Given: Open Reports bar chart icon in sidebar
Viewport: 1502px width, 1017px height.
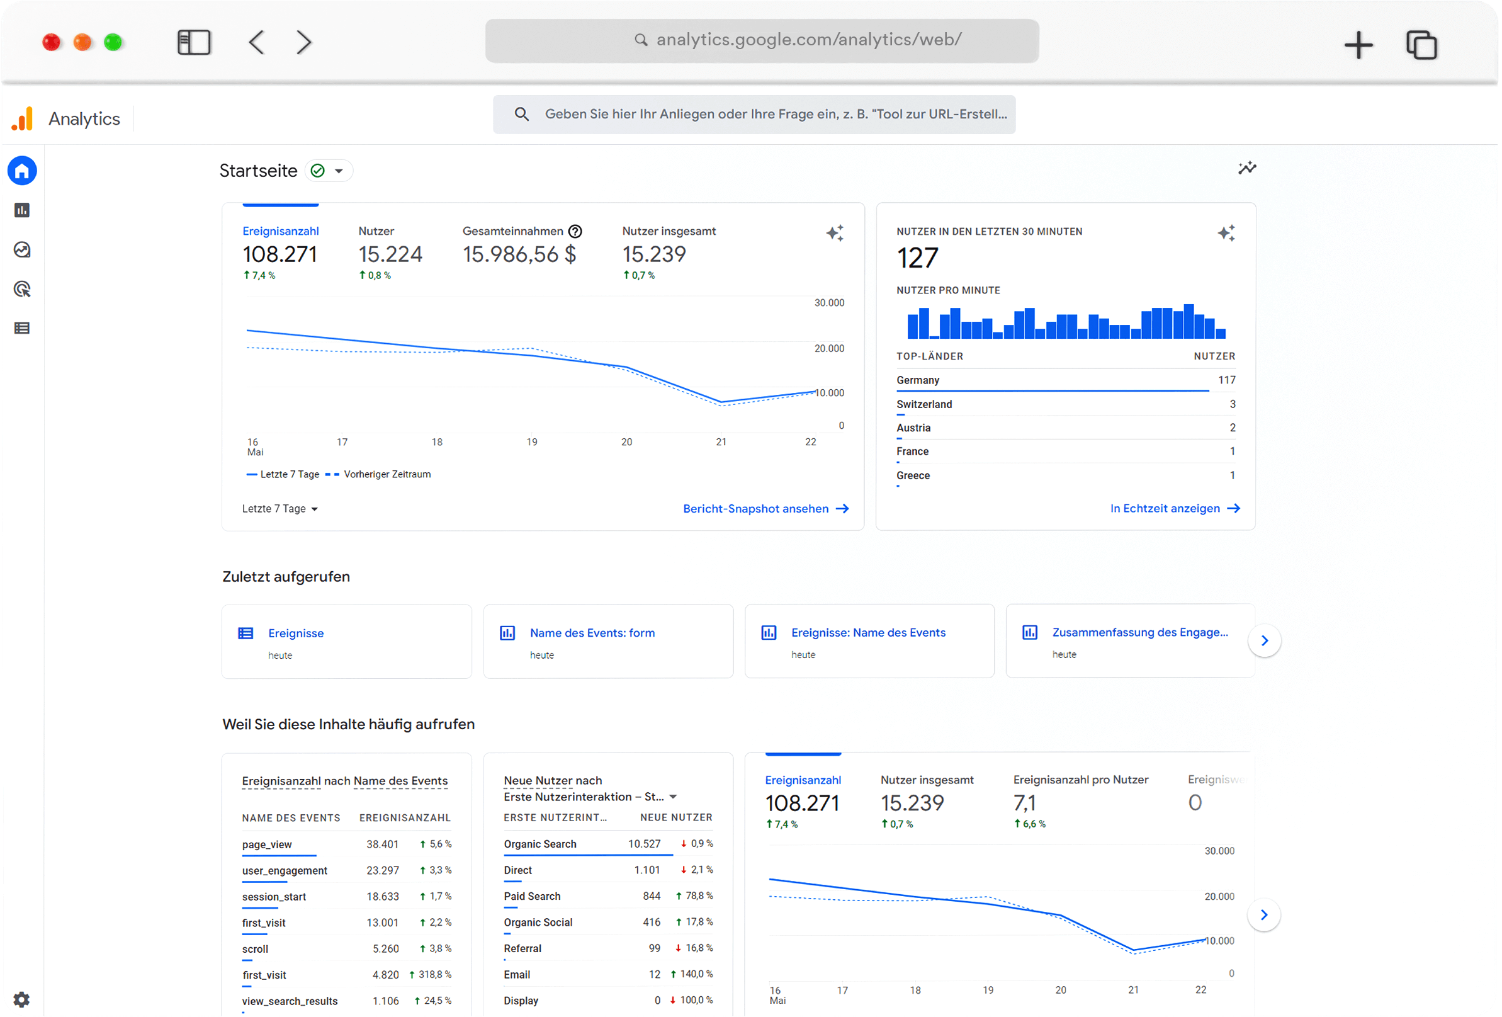Looking at the screenshot, I should pyautogui.click(x=22, y=210).
